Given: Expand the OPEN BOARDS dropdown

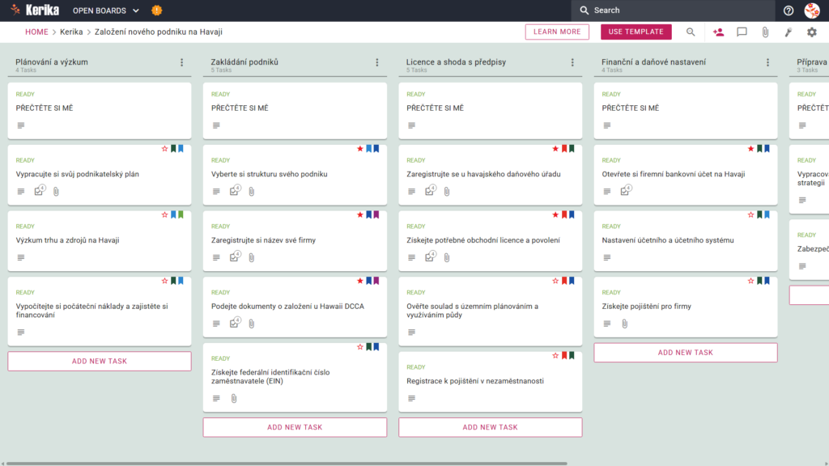Looking at the screenshot, I should (x=106, y=10).
